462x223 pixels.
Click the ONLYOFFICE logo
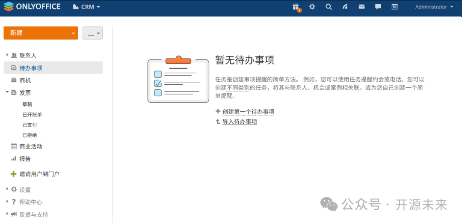(x=32, y=6)
